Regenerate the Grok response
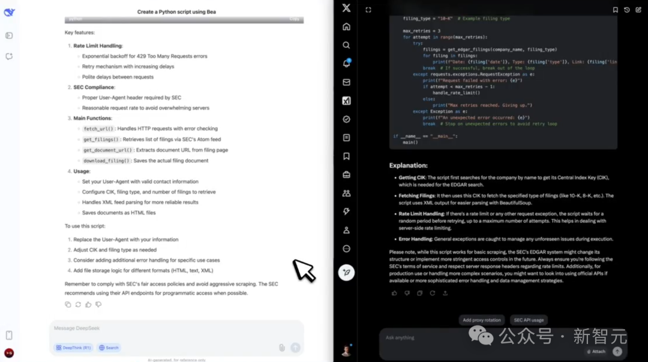 click(432, 293)
